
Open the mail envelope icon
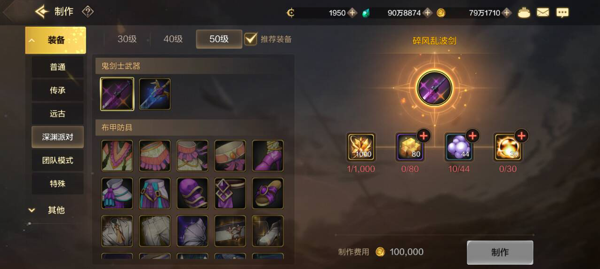(543, 13)
